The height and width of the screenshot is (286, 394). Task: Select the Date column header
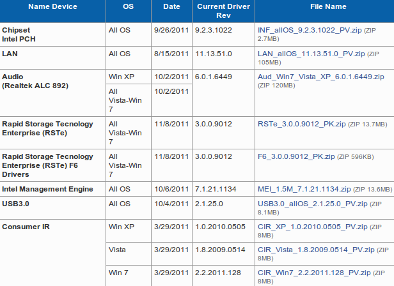[x=171, y=6]
